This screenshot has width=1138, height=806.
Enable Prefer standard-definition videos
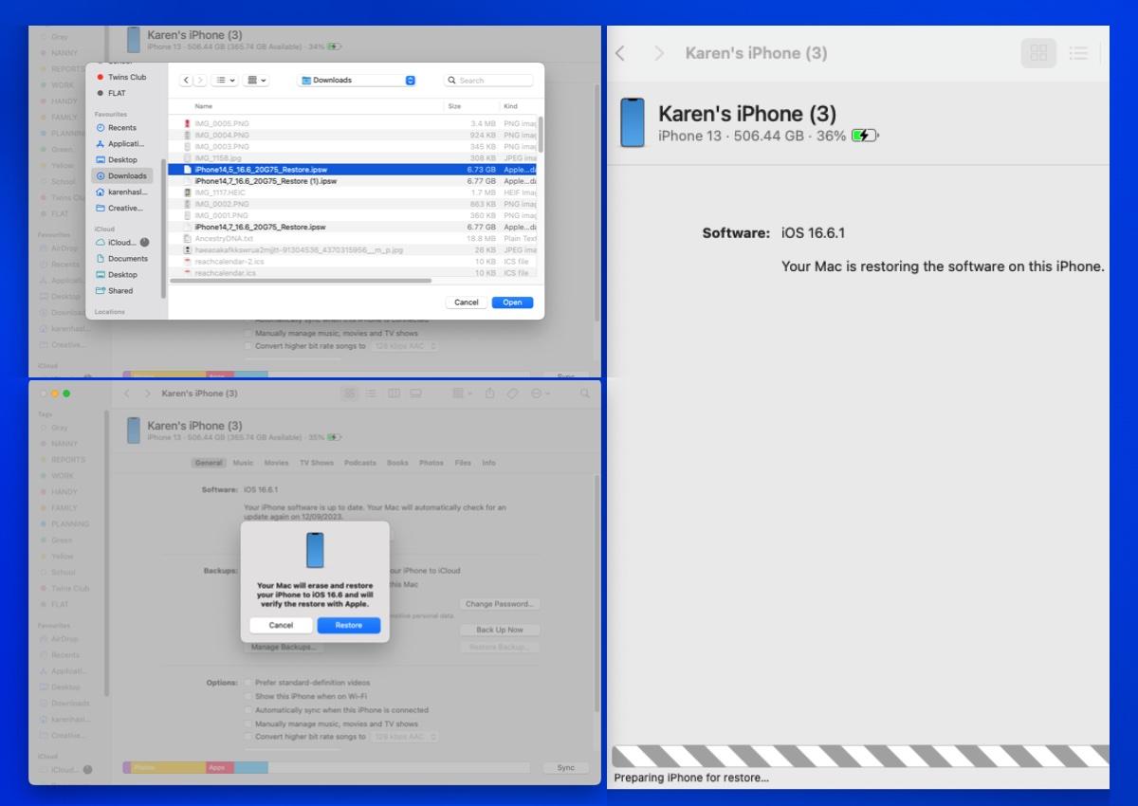248,683
